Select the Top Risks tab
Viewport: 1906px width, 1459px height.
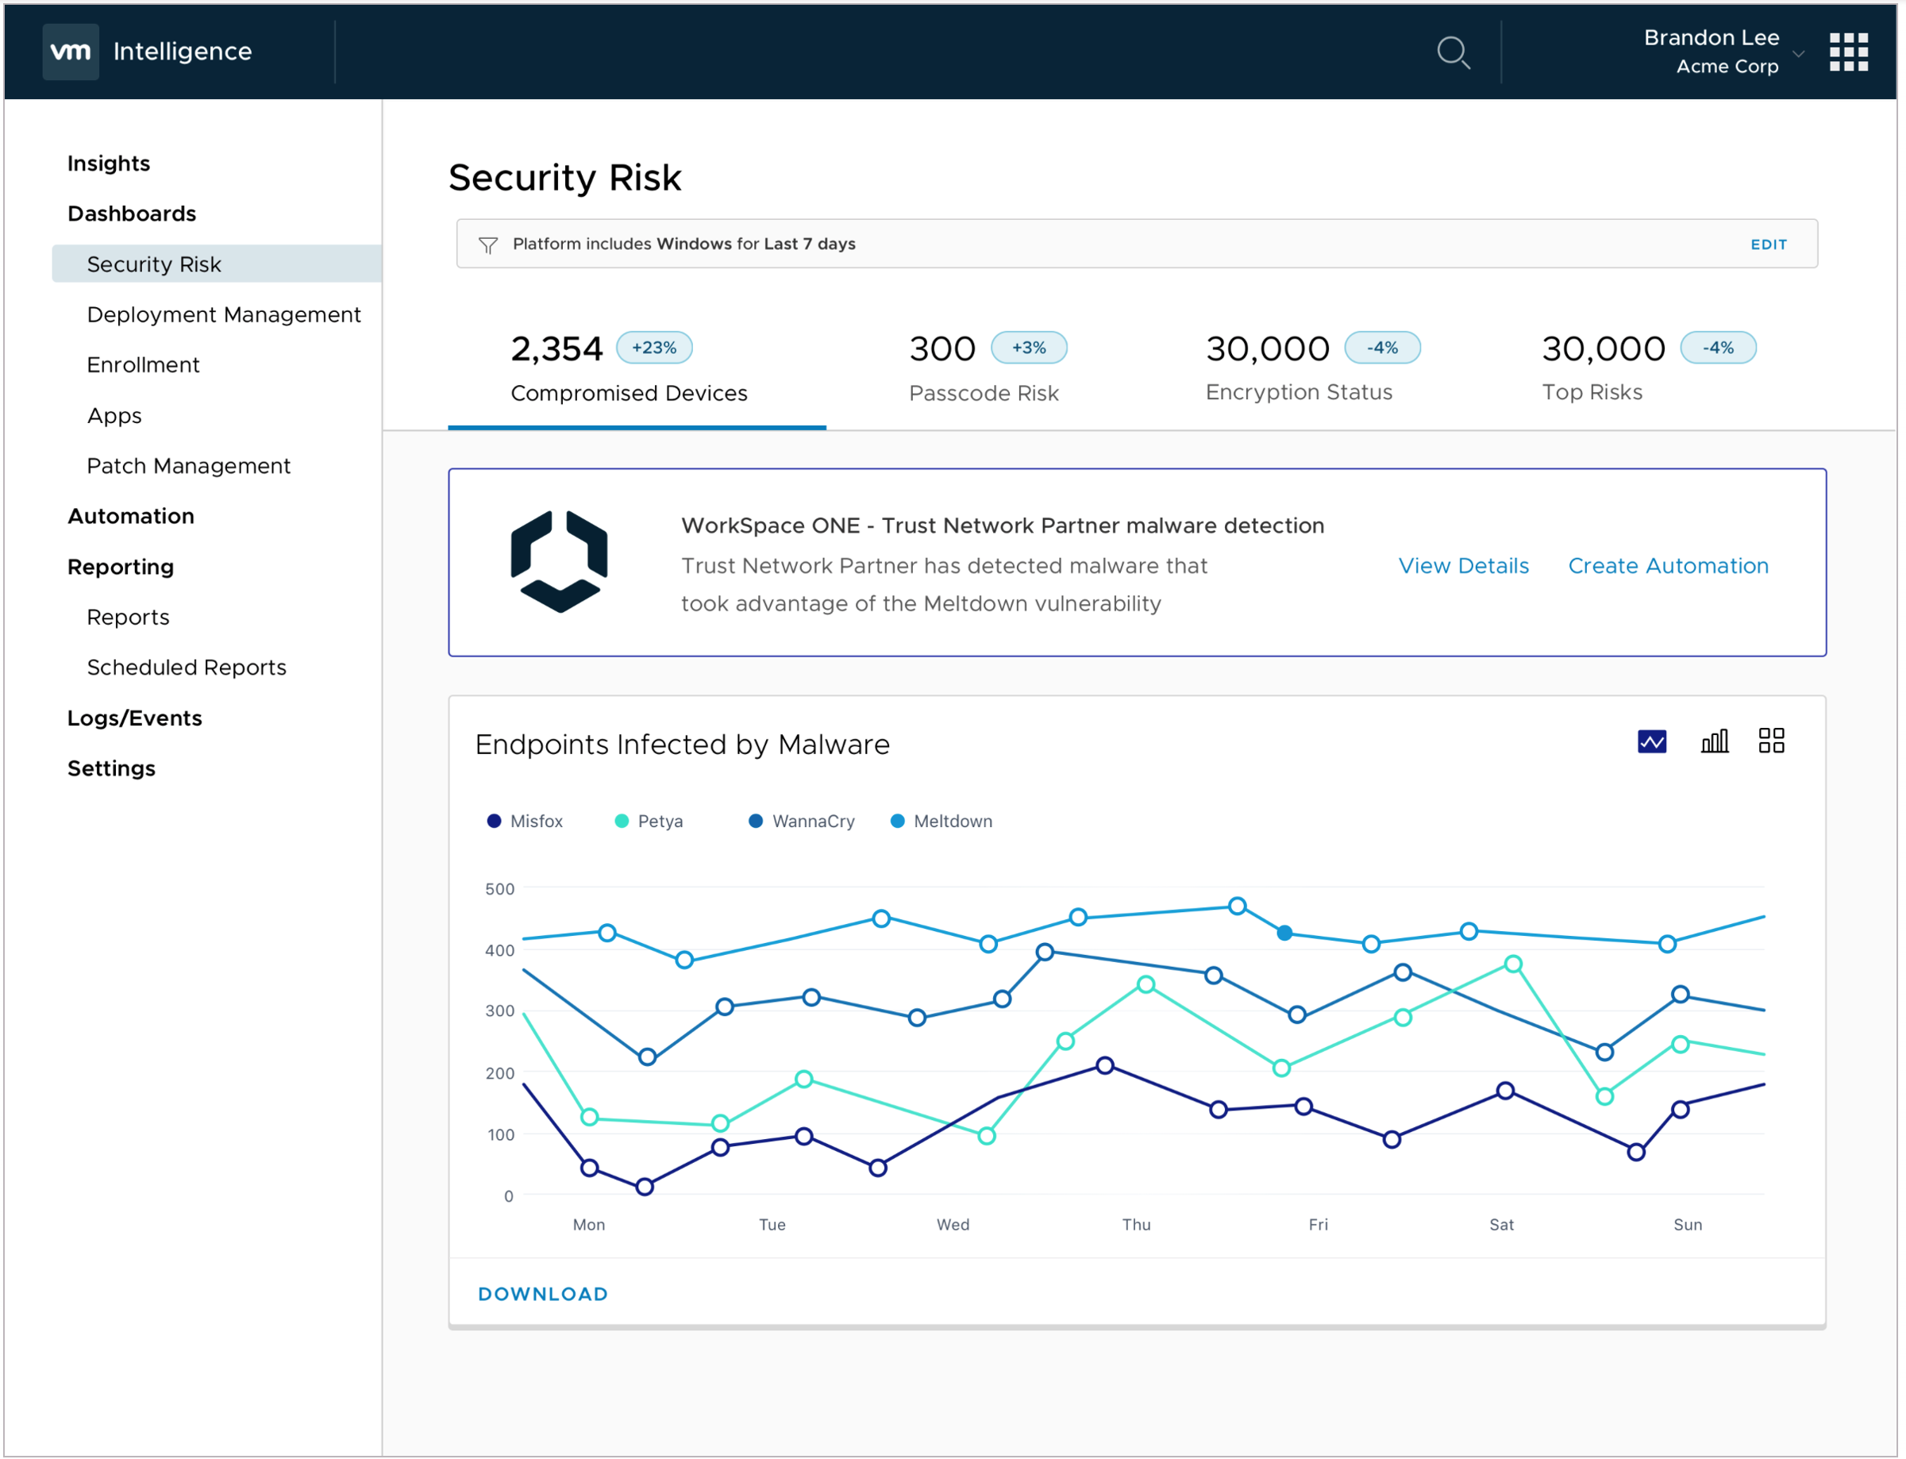click(1648, 369)
